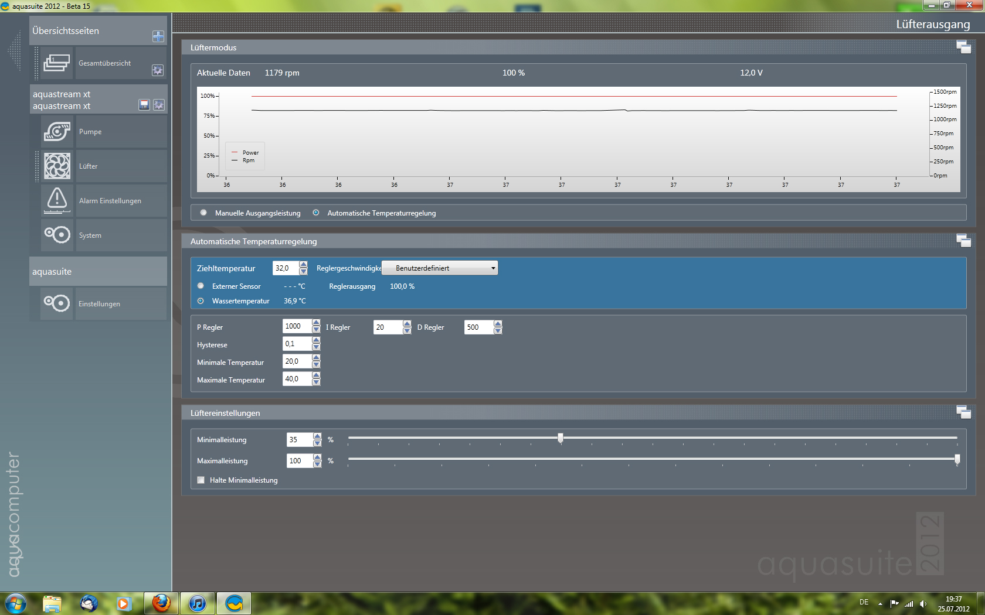The image size is (985, 615).
Task: Select the aquasuite section header
Action: 98,272
